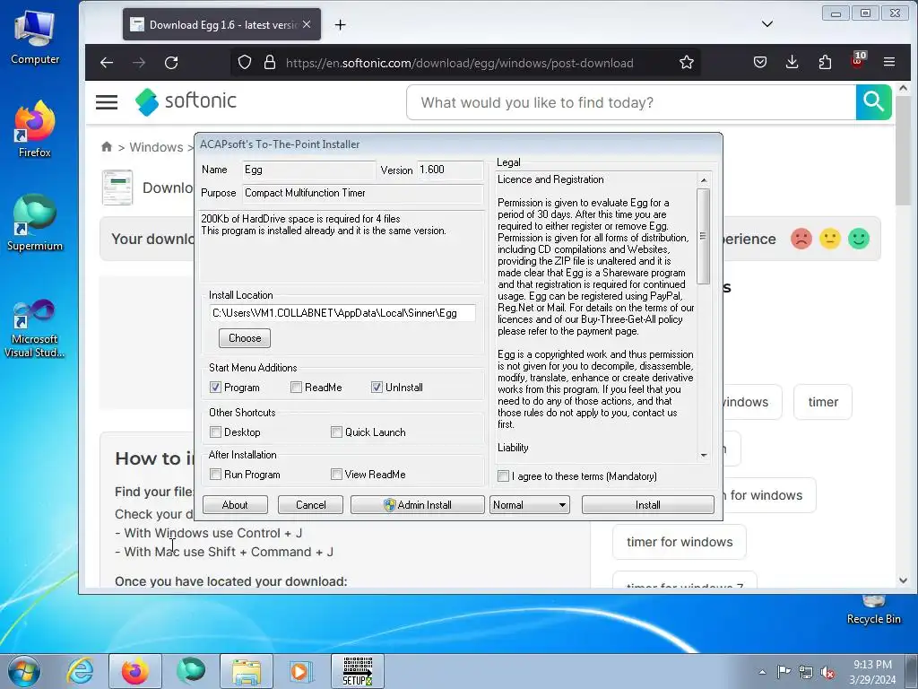The image size is (918, 689).
Task: Click the browser page scrollbar thumb
Action: 903,151
